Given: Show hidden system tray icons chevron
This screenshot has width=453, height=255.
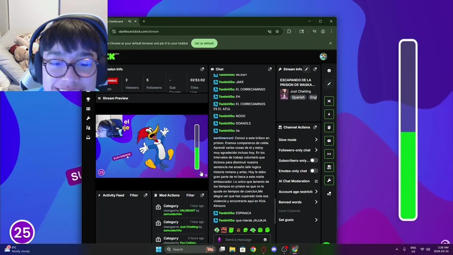Looking at the screenshot, I should [397, 249].
